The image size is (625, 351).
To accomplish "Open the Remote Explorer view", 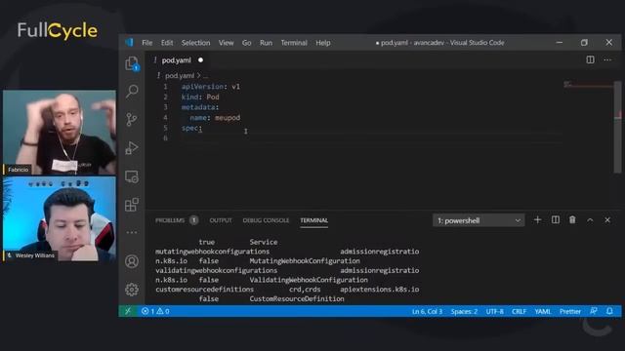I will [132, 176].
